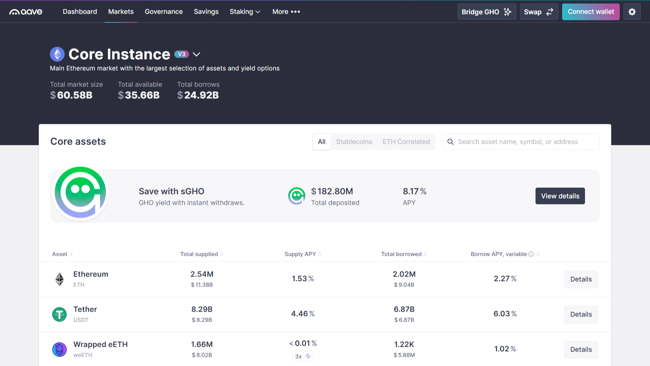Screen dimensions: 650x366
Task: Click the 3x incentive badge for weETH
Action: pyautogui.click(x=303, y=356)
